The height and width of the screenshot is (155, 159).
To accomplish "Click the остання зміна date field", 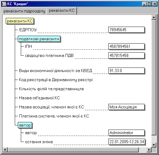I will click(x=127, y=142).
